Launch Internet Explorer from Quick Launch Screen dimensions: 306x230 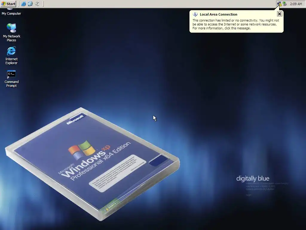pos(24,4)
